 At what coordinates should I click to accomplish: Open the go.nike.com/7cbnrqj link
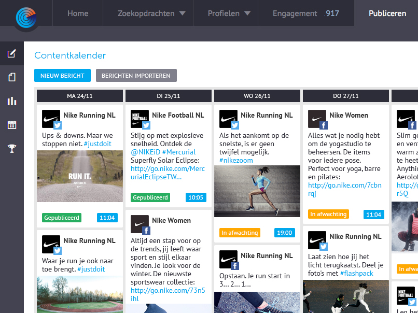click(x=344, y=190)
